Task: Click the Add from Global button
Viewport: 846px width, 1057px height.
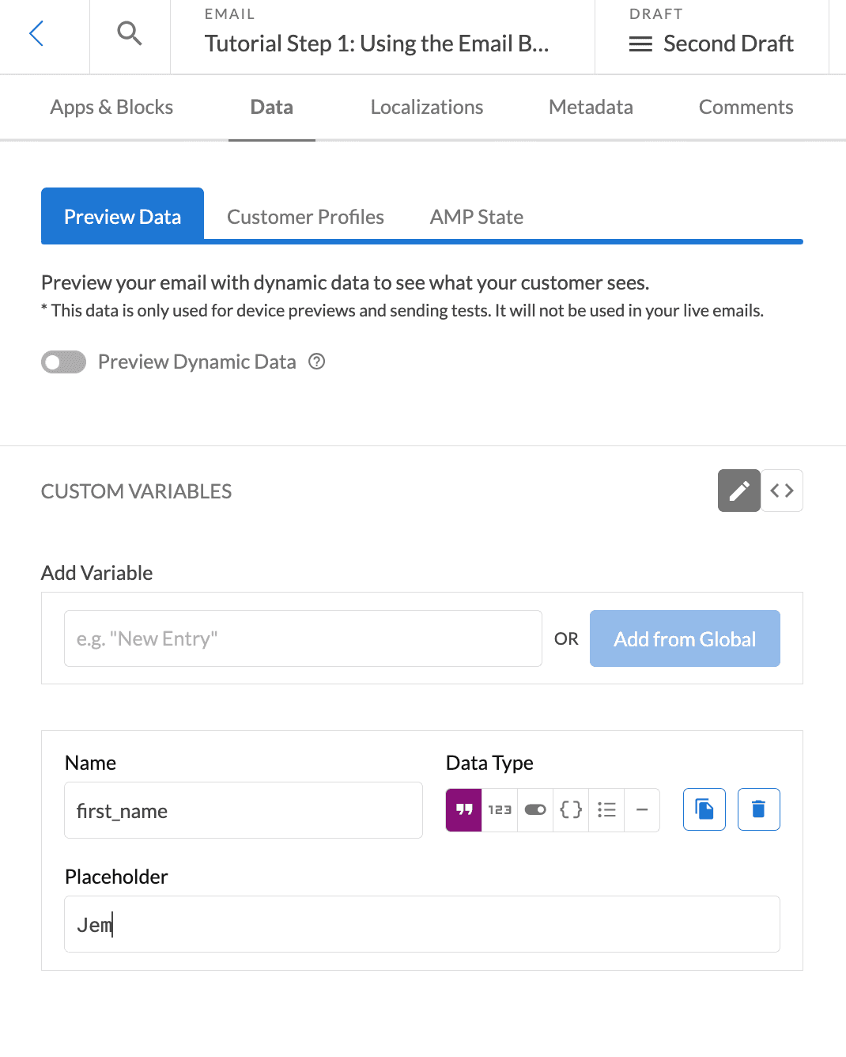Action: (685, 638)
